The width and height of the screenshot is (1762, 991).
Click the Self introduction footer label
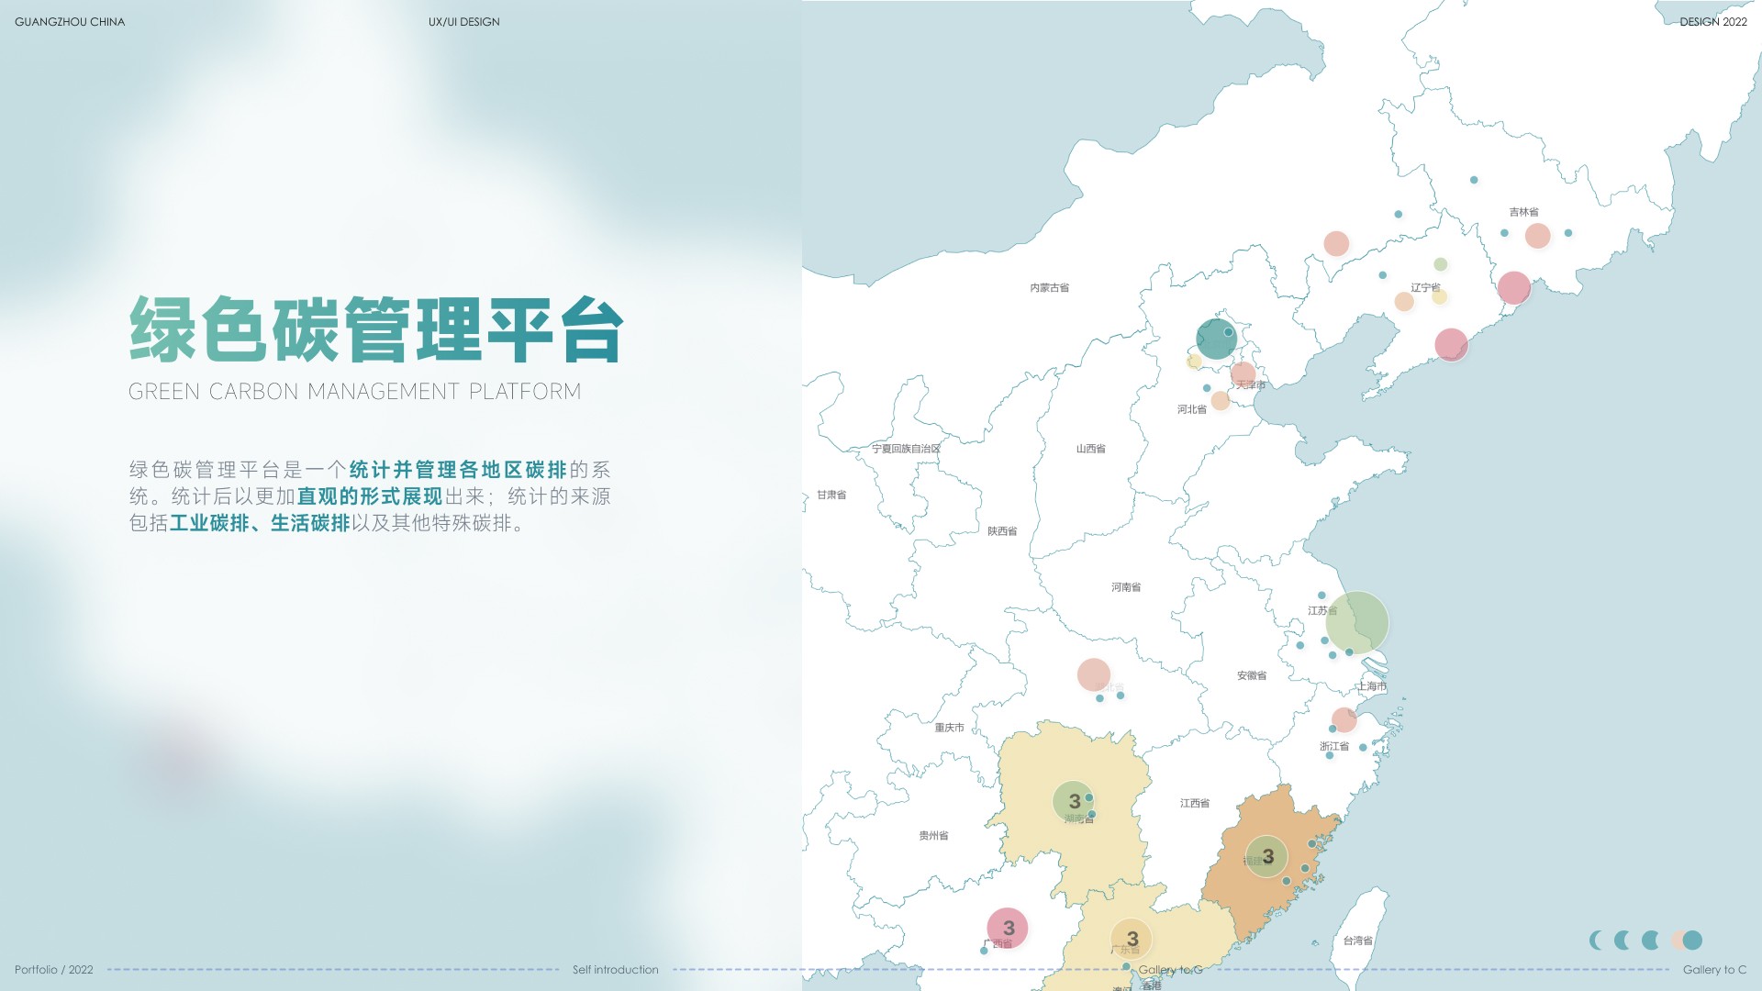click(x=615, y=969)
